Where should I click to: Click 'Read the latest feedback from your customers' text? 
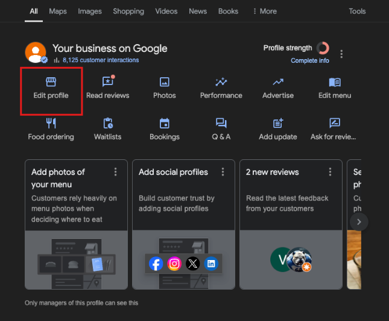click(287, 203)
